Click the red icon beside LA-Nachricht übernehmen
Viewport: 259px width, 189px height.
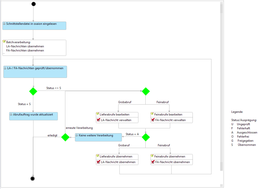[98, 162]
